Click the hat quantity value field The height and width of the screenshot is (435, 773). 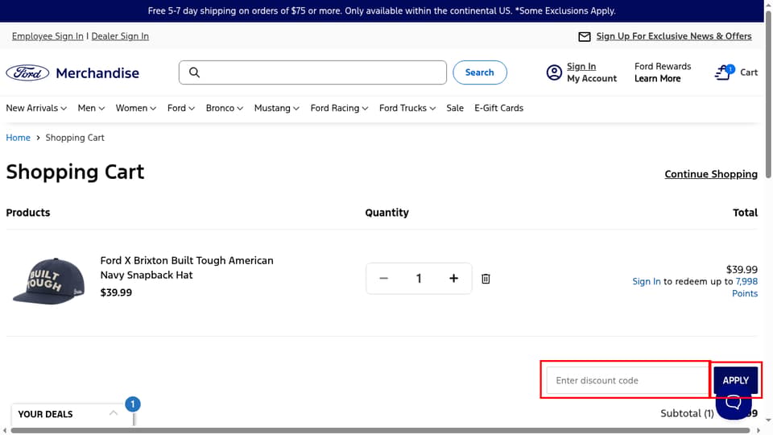pyautogui.click(x=419, y=279)
